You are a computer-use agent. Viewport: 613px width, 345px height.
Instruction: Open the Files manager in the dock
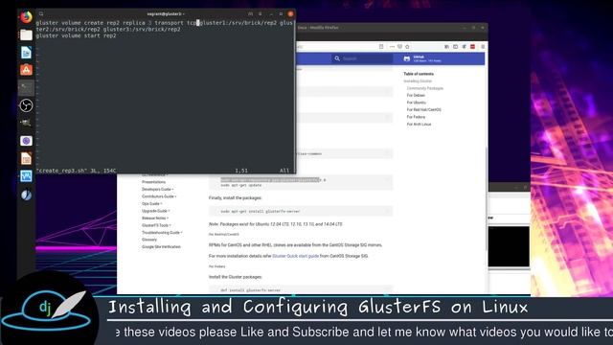point(26,34)
